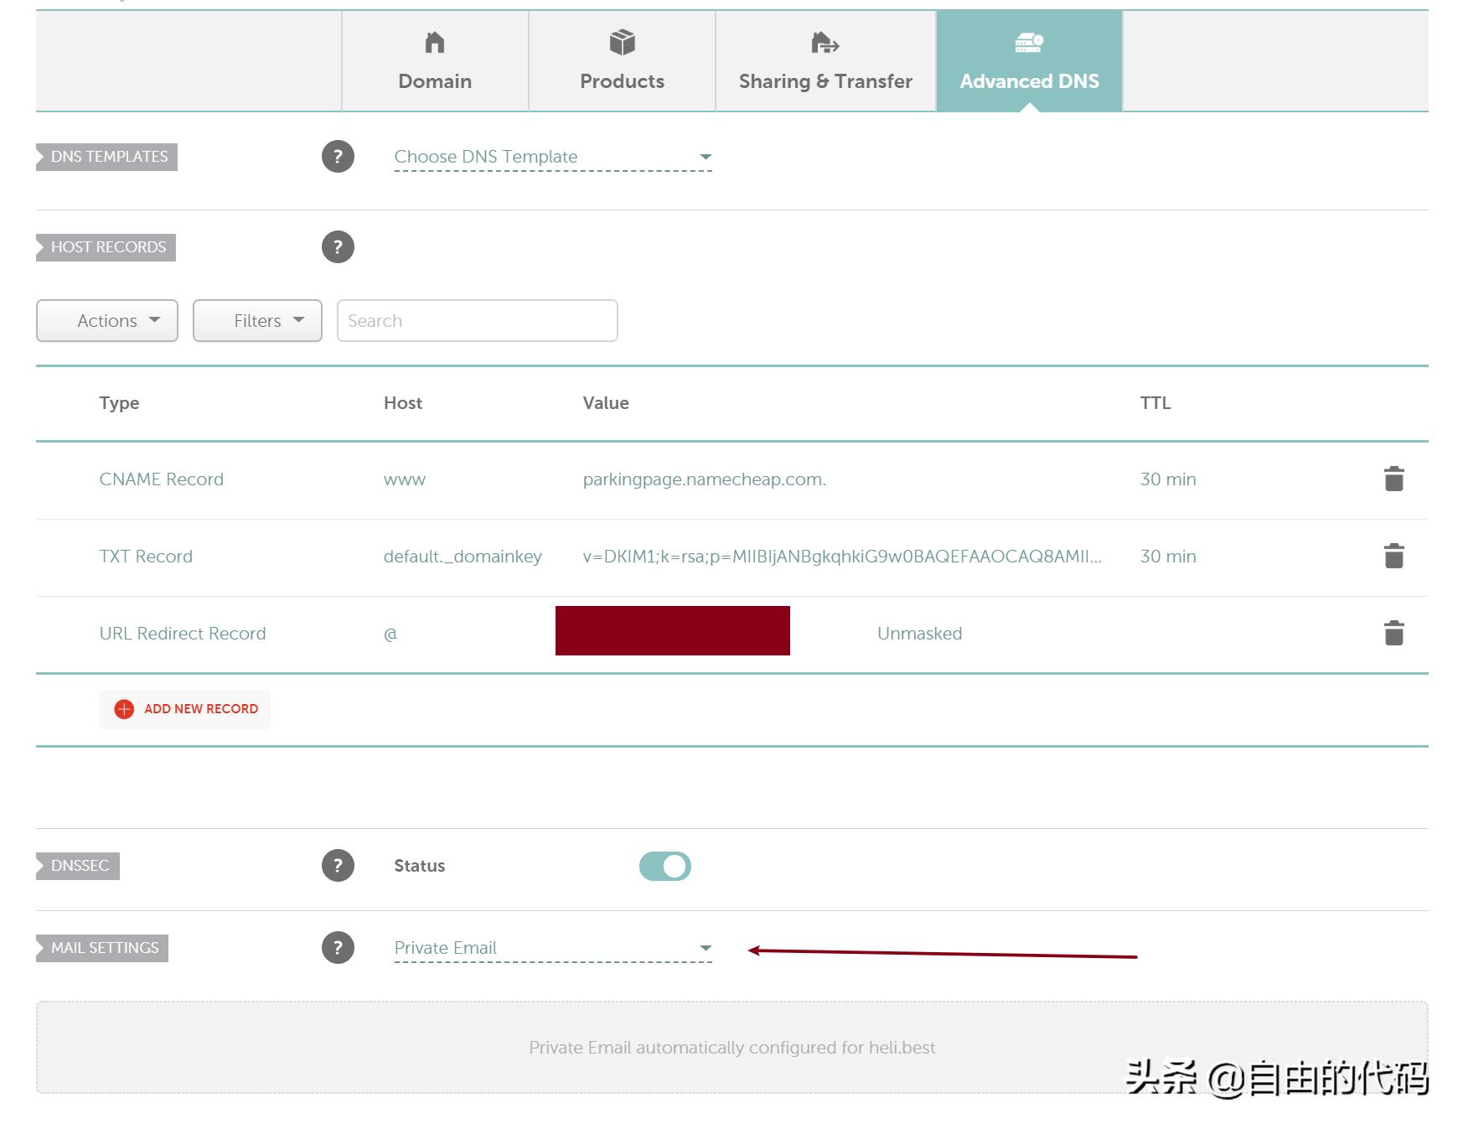The image size is (1463, 1129).
Task: Click the DNS Templates help question icon
Action: [x=338, y=157]
